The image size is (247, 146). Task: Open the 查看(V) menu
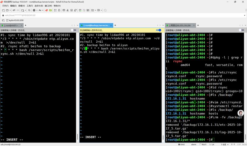[22, 6]
